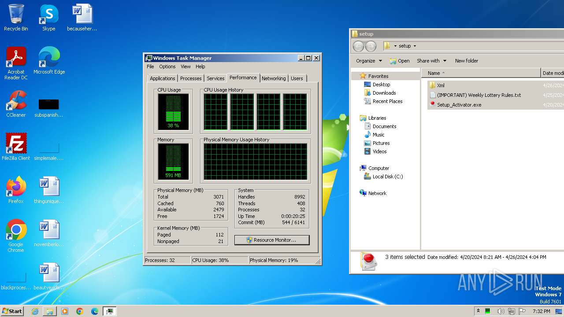Open the Organize dropdown in Explorer
This screenshot has height=317, width=564.
pyautogui.click(x=369, y=61)
